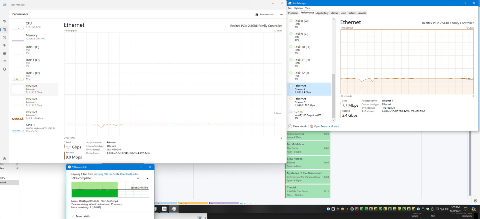Open the hamburger navigation menu in Task Manager

4,14
